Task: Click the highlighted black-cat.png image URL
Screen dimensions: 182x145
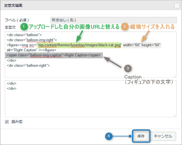Action: (80, 45)
